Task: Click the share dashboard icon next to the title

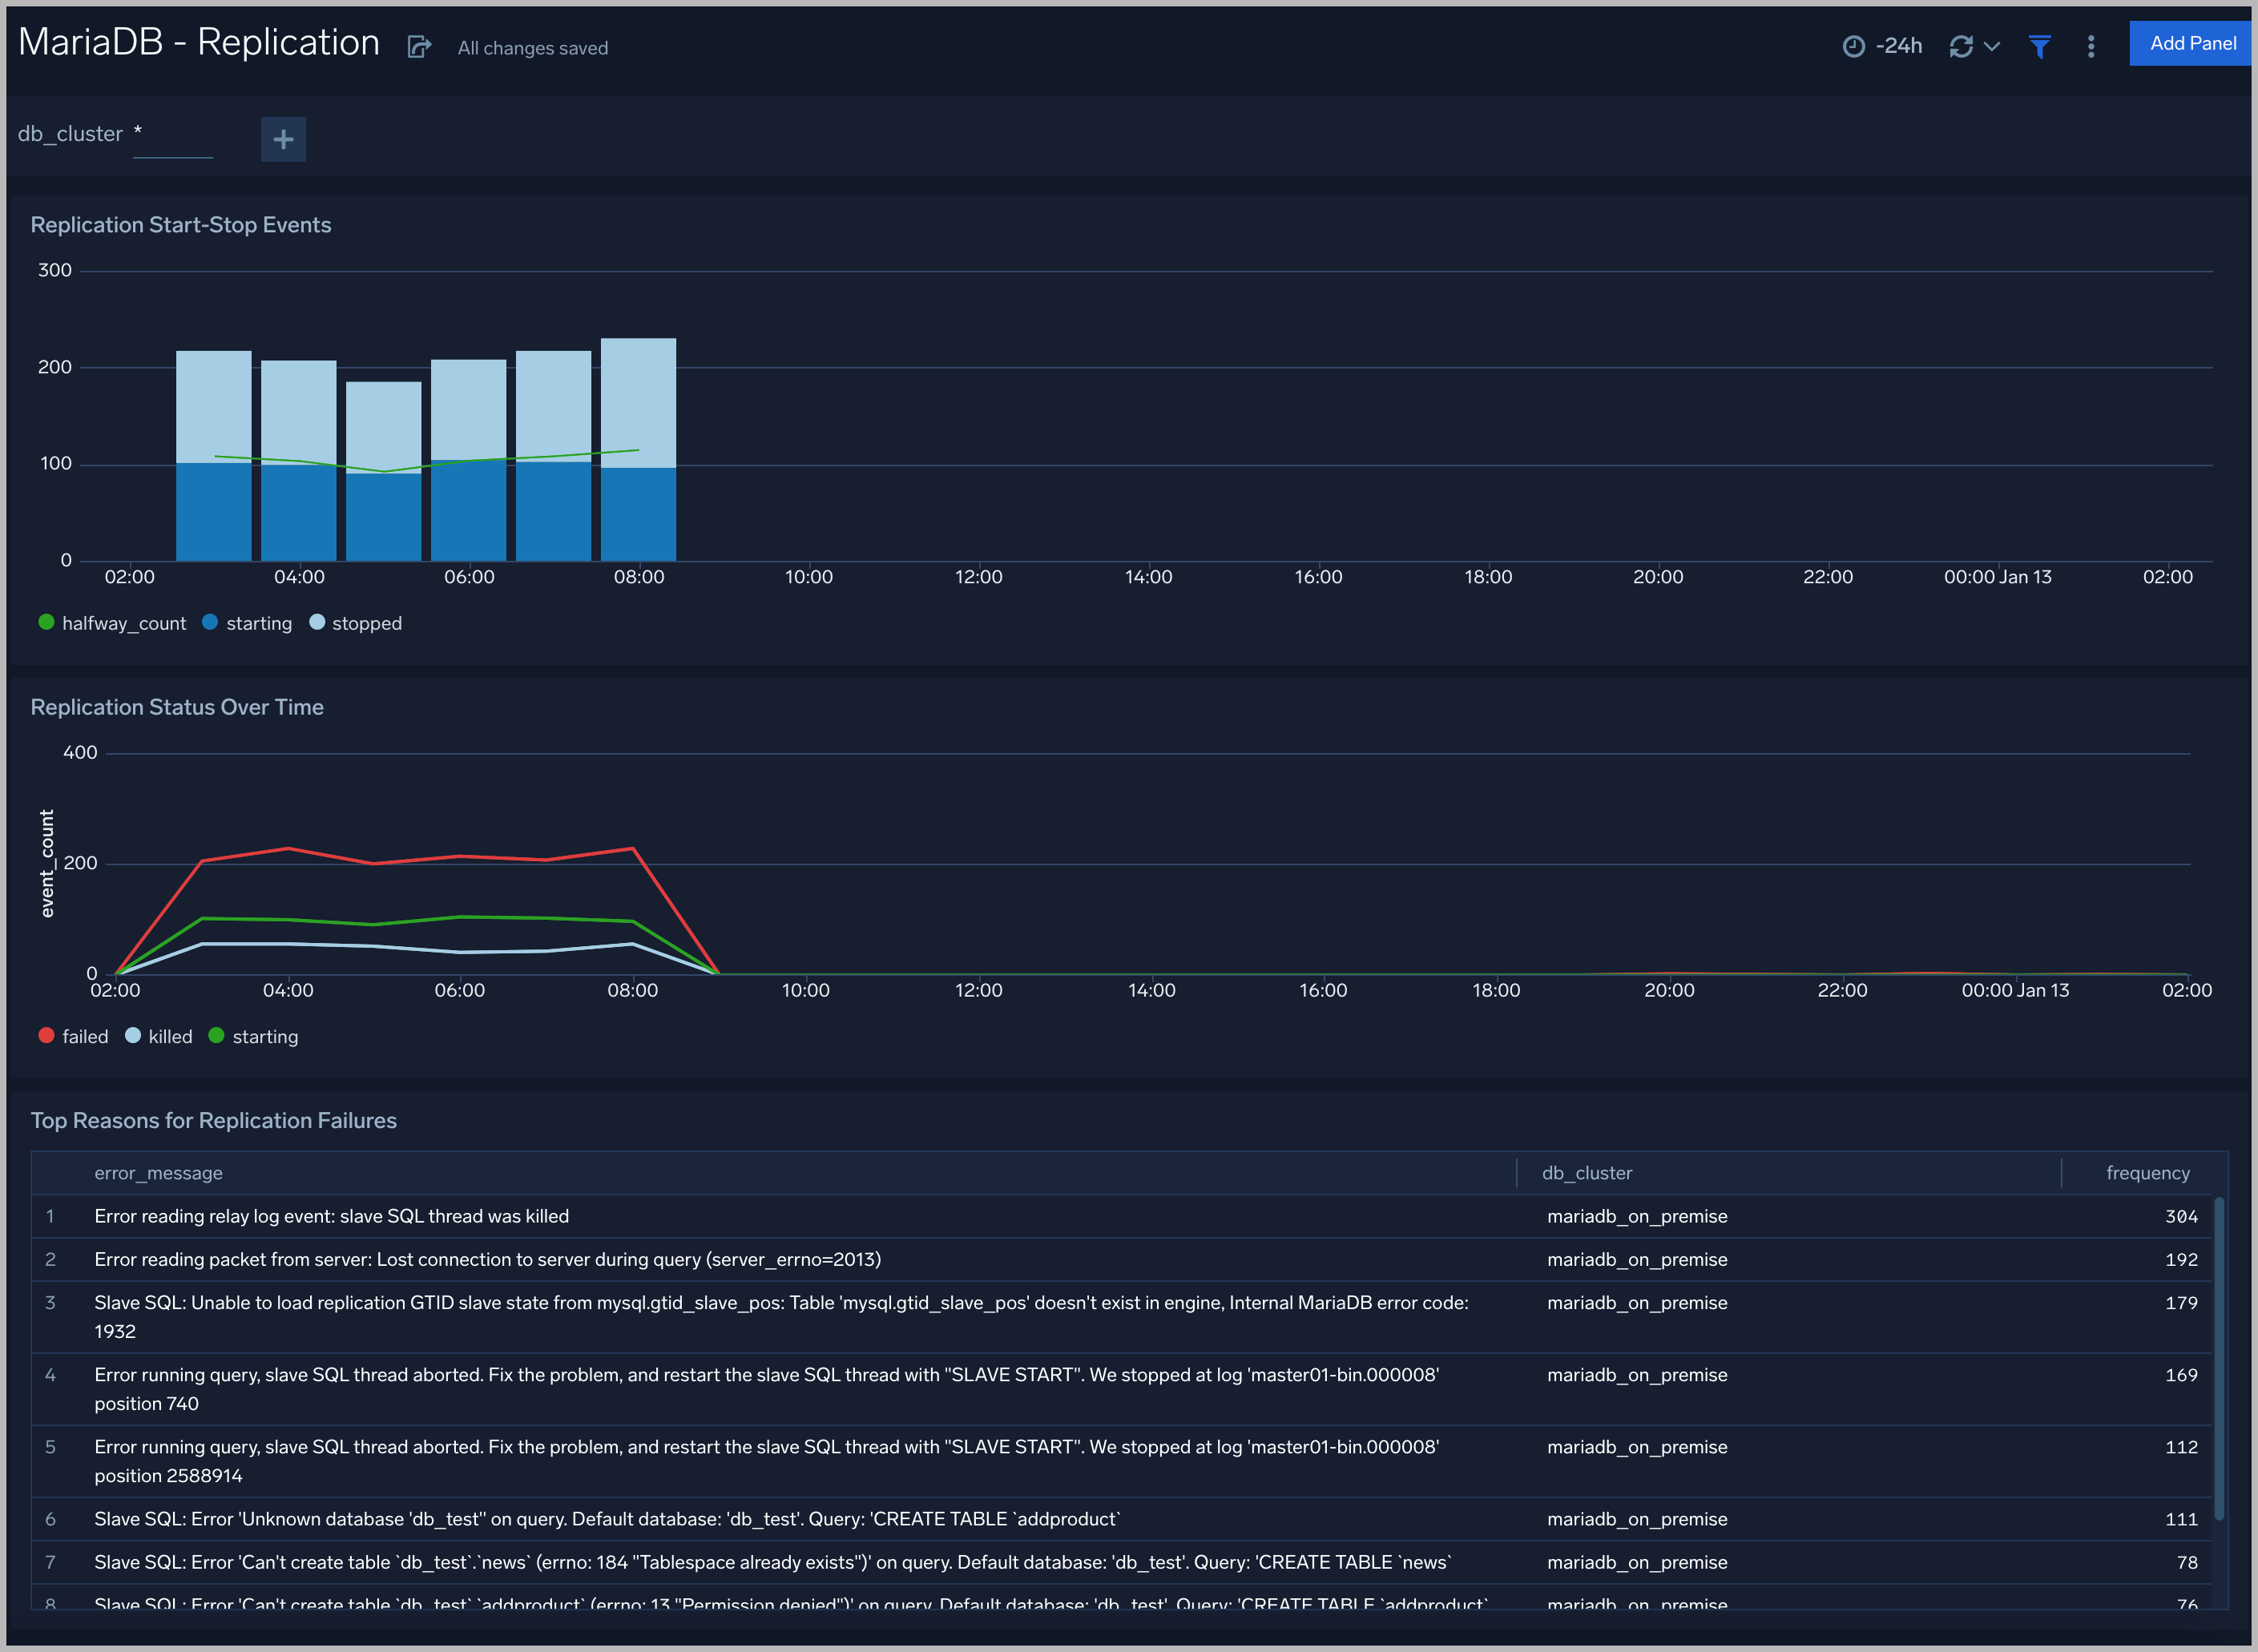Action: pyautogui.click(x=419, y=46)
